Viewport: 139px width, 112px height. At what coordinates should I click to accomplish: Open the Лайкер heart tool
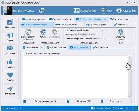pos(10,77)
